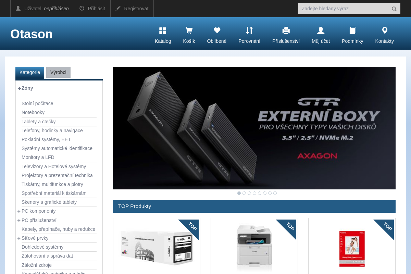Image resolution: width=411 pixels, height=274 pixels.
Task: Click the Podmínky book icon
Action: click(x=353, y=30)
